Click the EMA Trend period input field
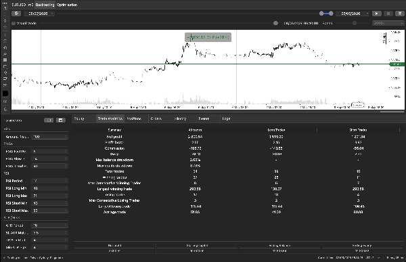 point(49,166)
